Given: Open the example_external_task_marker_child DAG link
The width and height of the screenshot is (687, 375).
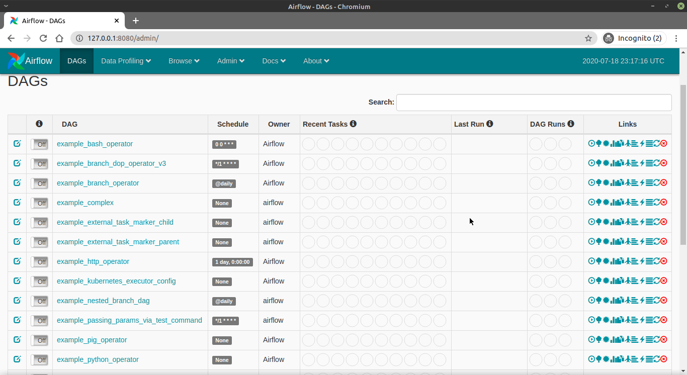Looking at the screenshot, I should point(115,222).
